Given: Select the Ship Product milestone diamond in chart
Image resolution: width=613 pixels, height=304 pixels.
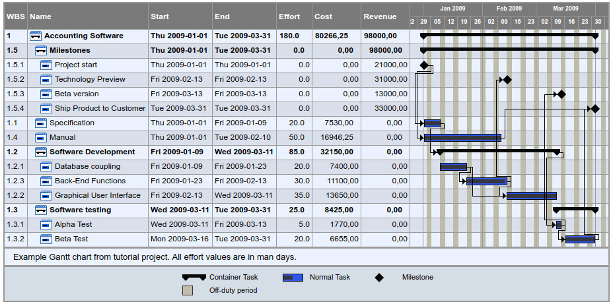Looking at the screenshot, I should (x=595, y=109).
